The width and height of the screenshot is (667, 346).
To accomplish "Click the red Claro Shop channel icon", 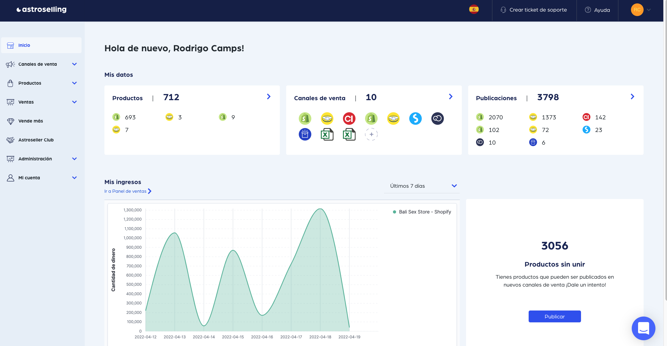I will (349, 118).
